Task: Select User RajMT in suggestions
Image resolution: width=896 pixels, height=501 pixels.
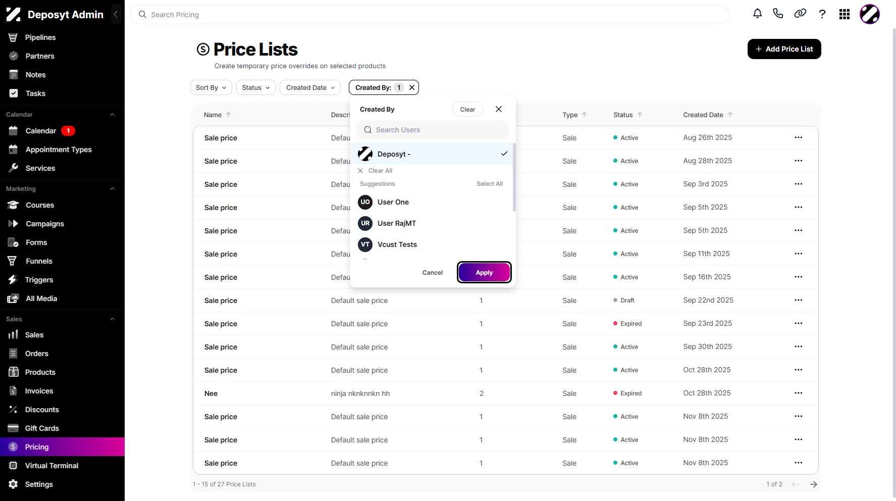Action: coord(433,223)
